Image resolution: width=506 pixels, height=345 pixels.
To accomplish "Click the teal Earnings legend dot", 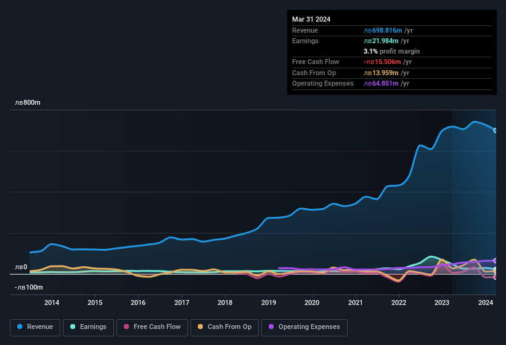I will 73,327.
